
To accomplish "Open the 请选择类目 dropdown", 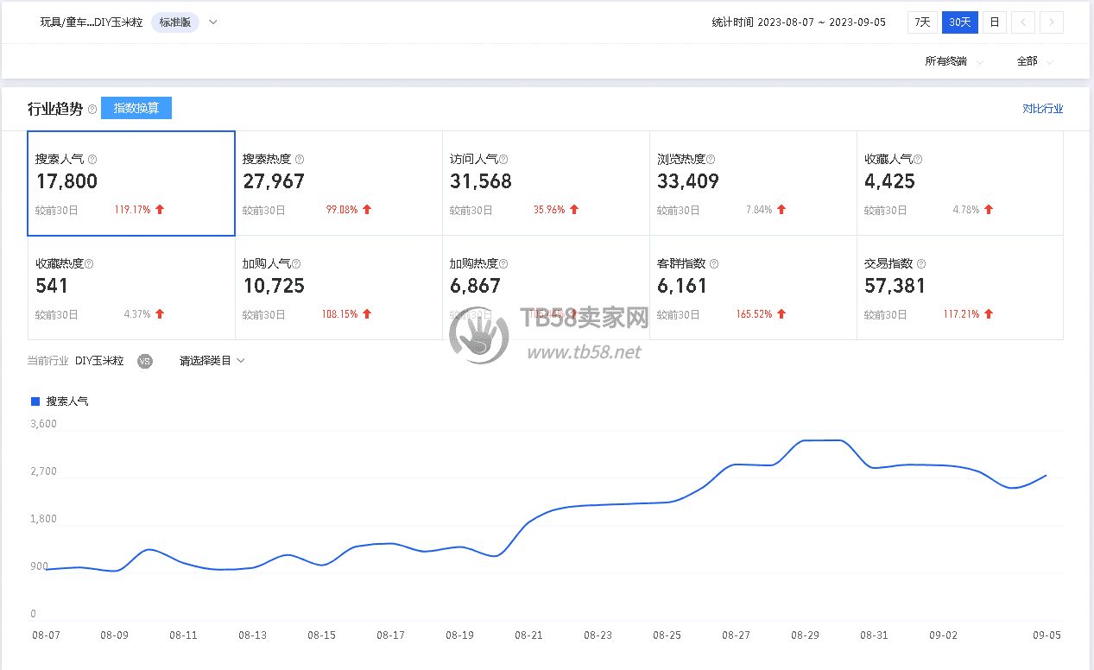I will coord(212,361).
